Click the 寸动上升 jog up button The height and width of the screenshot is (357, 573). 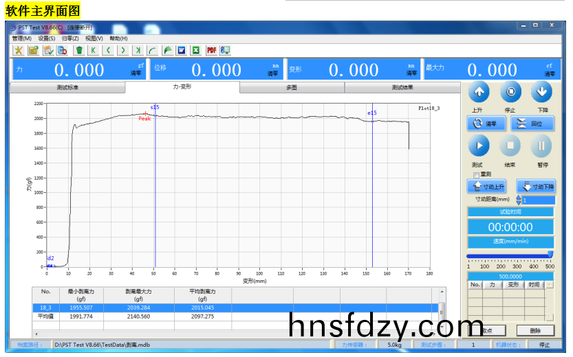coord(486,186)
